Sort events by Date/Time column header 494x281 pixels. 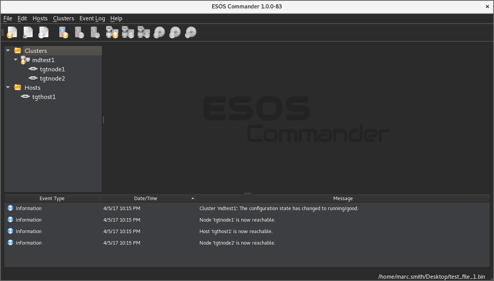tap(146, 199)
